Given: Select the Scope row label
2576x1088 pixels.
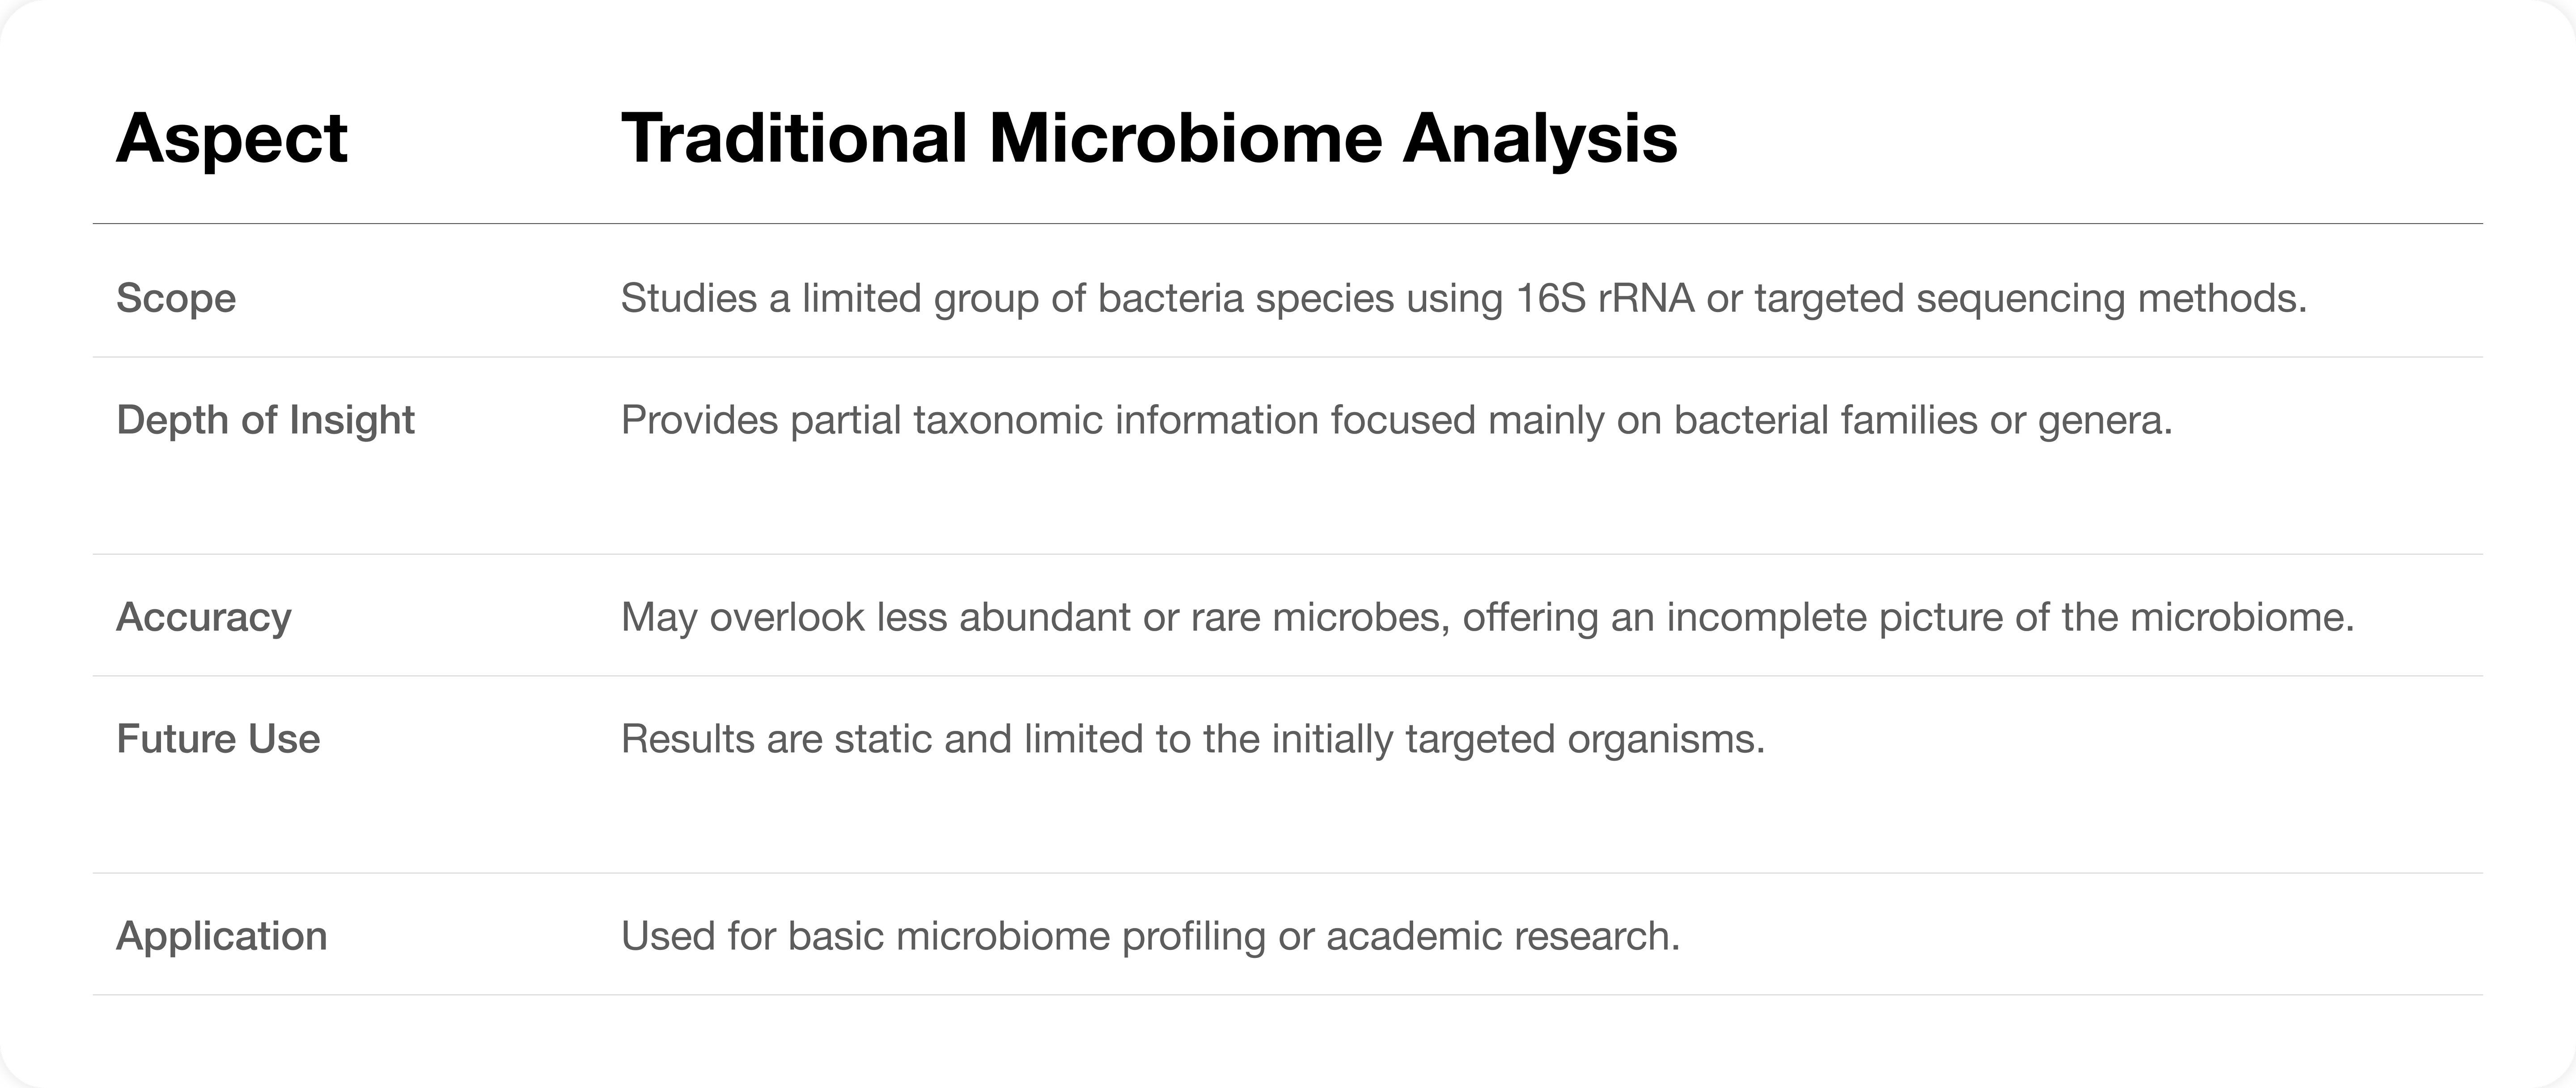Looking at the screenshot, I should [x=176, y=298].
